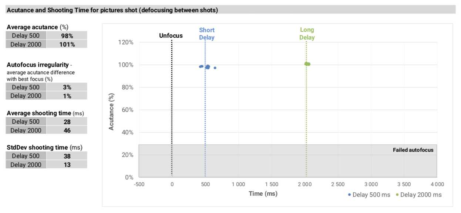Click the green Delay 2000 ms legend dot
Viewport: 461px width, 213px height.
[397, 195]
